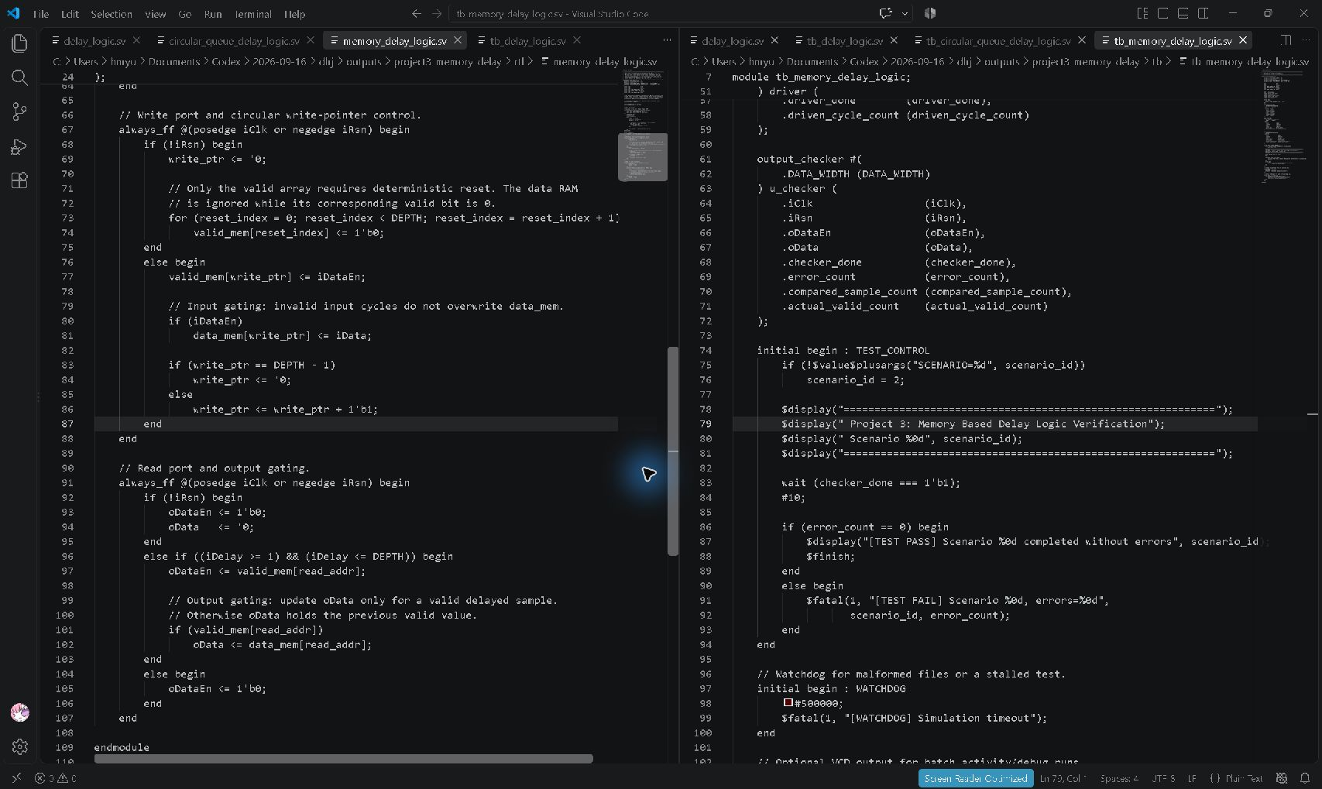The height and width of the screenshot is (789, 1322).
Task: Expand the chat dropdown arrow in title bar
Action: tap(905, 13)
